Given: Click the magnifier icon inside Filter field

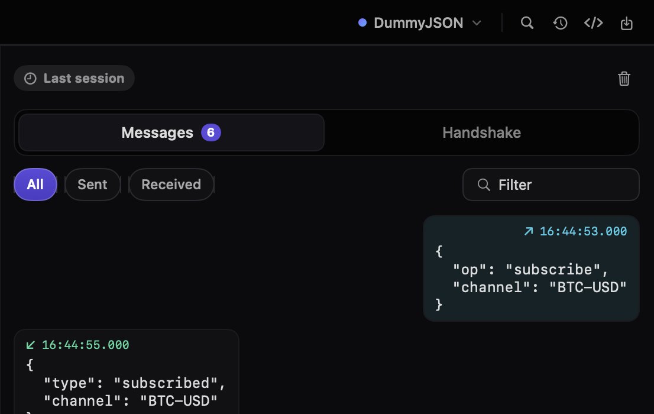Looking at the screenshot, I should point(484,185).
